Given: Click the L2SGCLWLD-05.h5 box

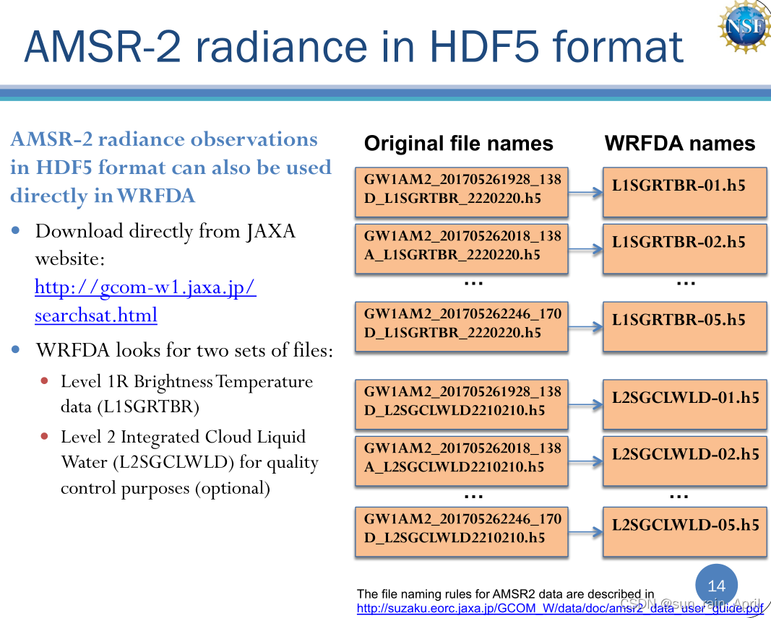Looking at the screenshot, I should point(684,532).
